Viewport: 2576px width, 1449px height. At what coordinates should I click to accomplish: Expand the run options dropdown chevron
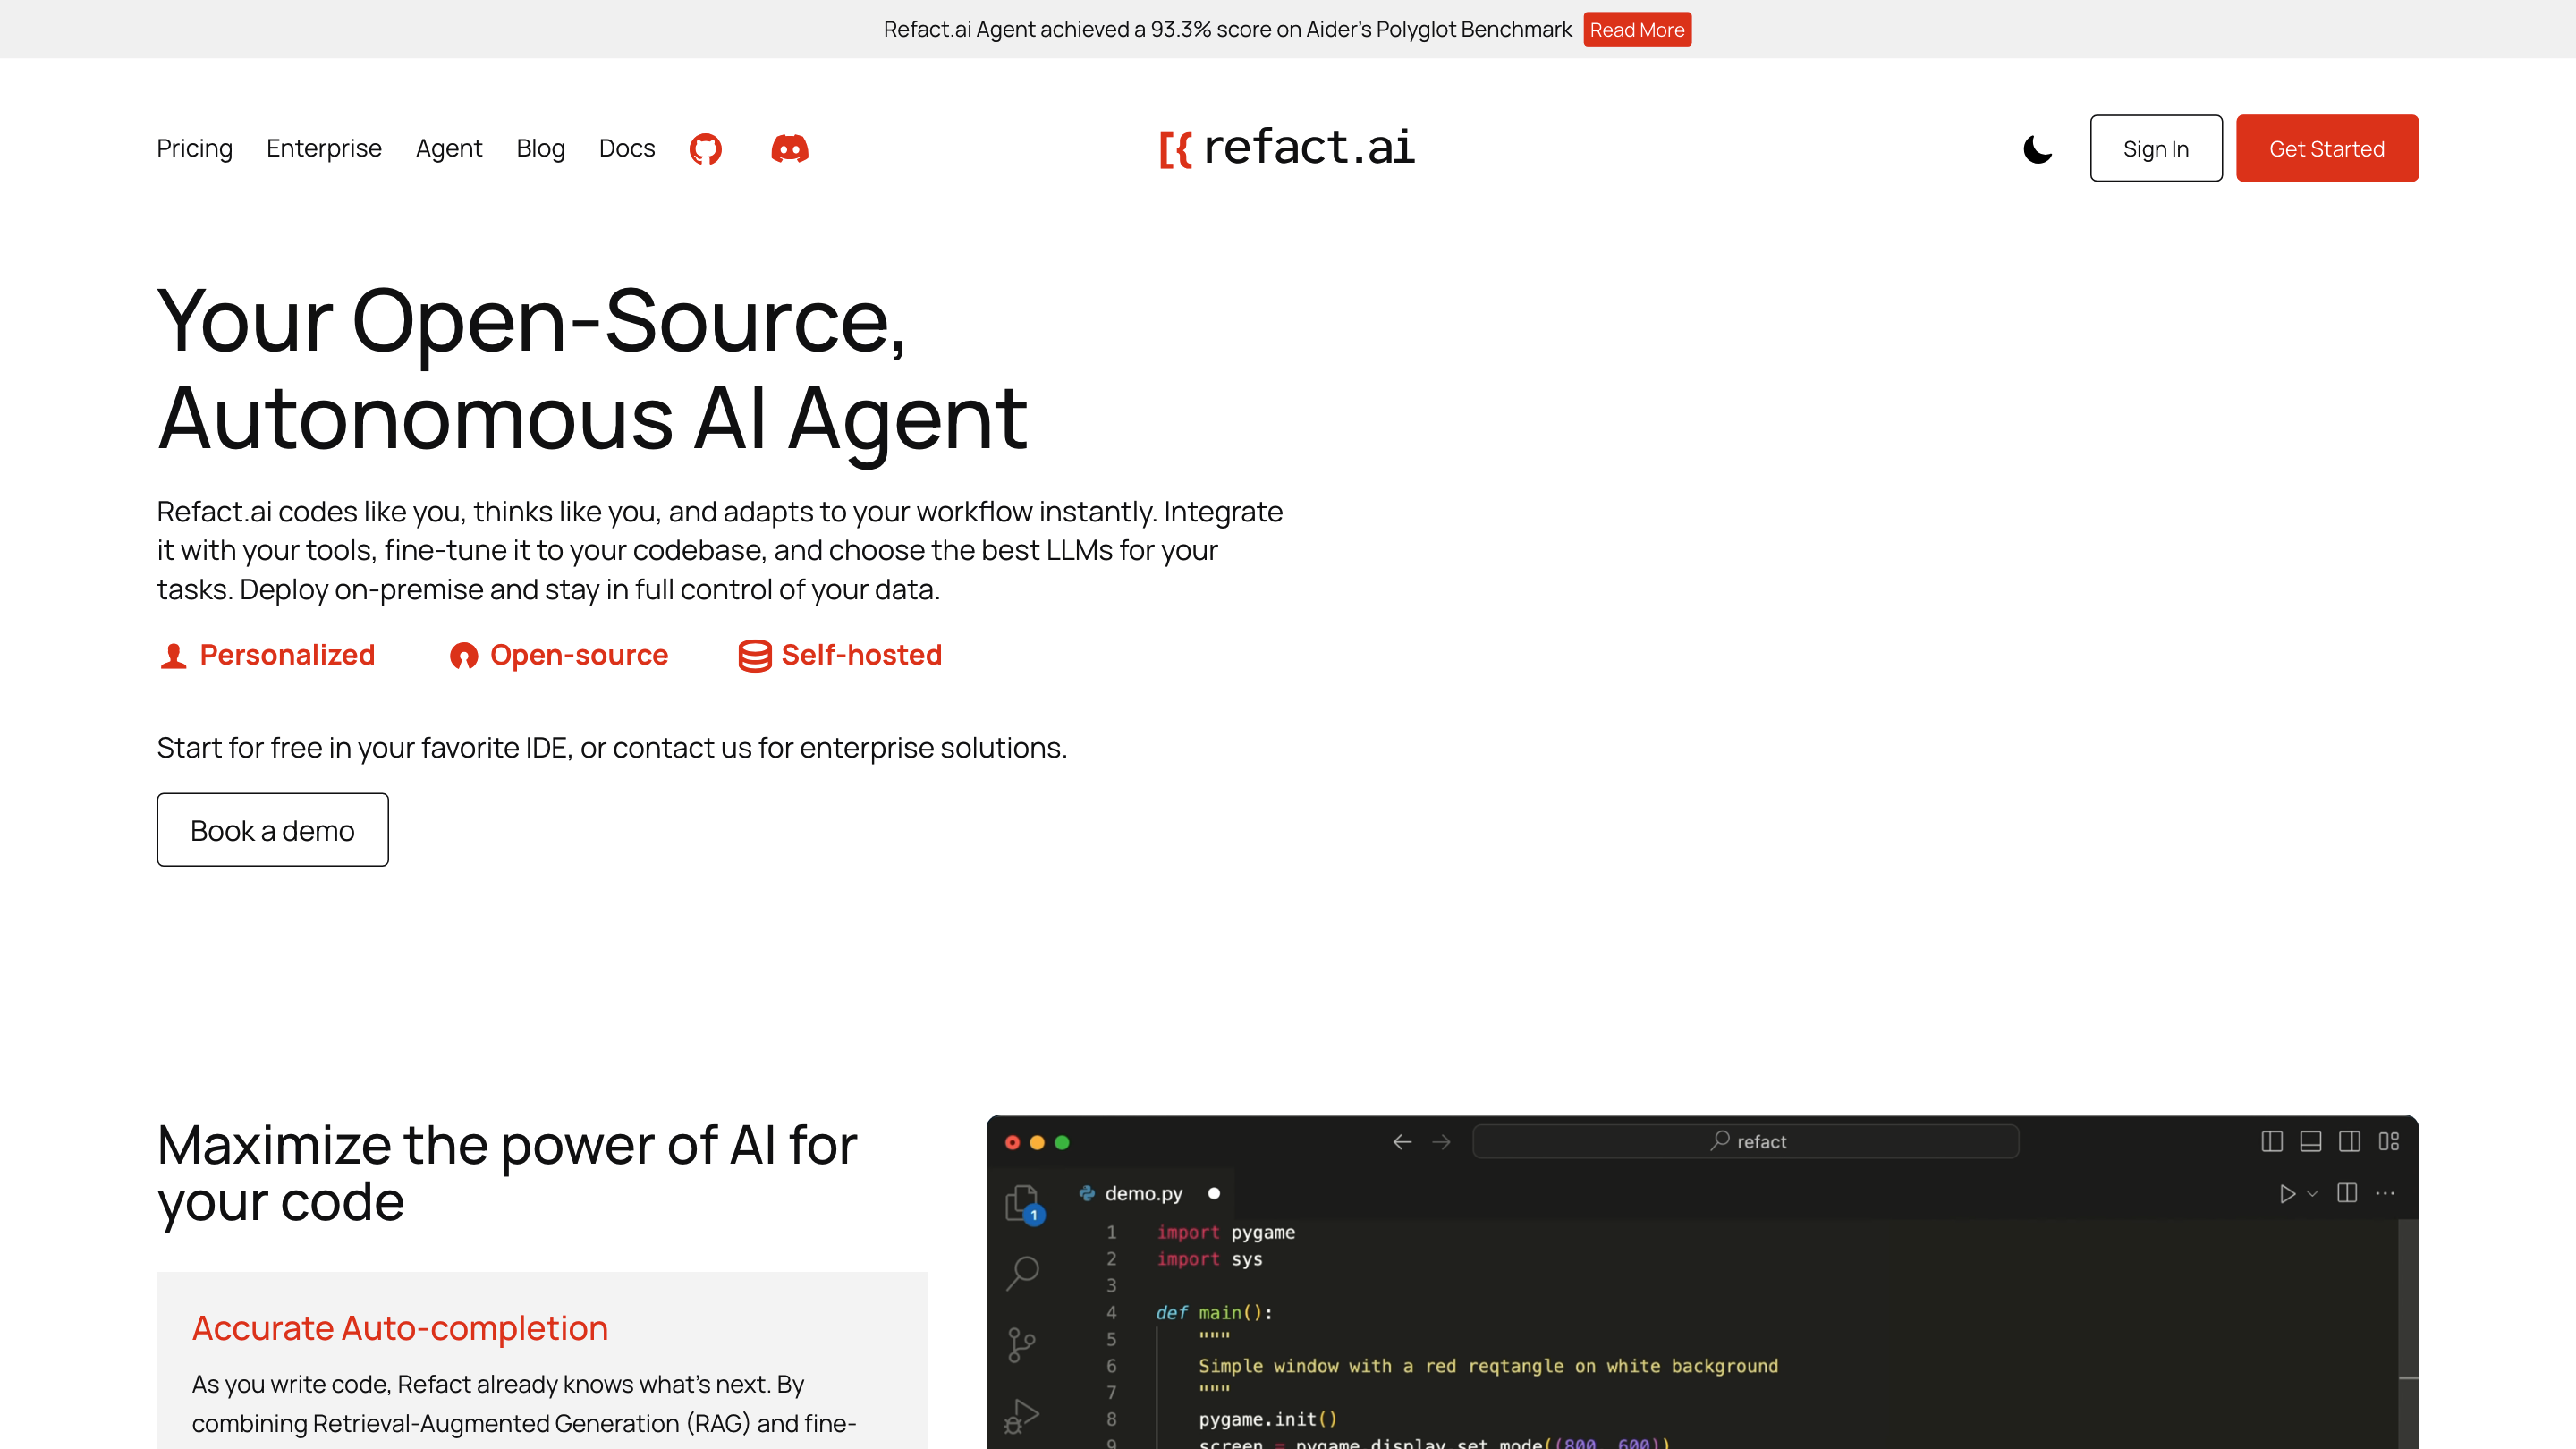coord(2312,1193)
